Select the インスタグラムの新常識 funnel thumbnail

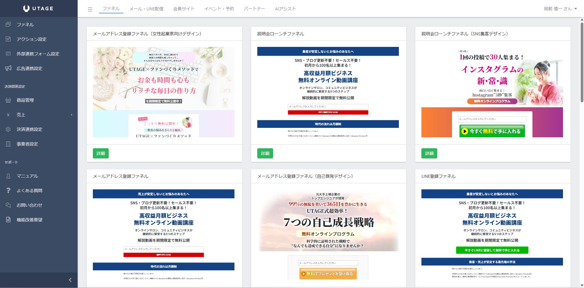[492, 92]
